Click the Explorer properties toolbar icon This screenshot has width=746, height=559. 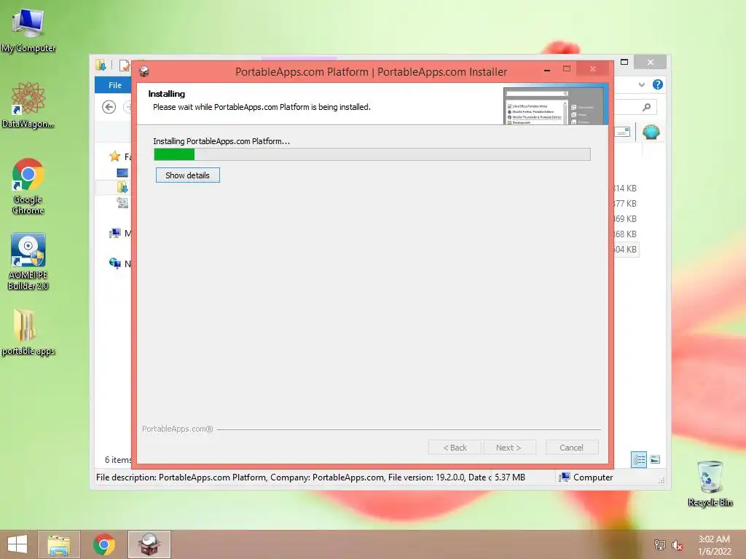124,66
